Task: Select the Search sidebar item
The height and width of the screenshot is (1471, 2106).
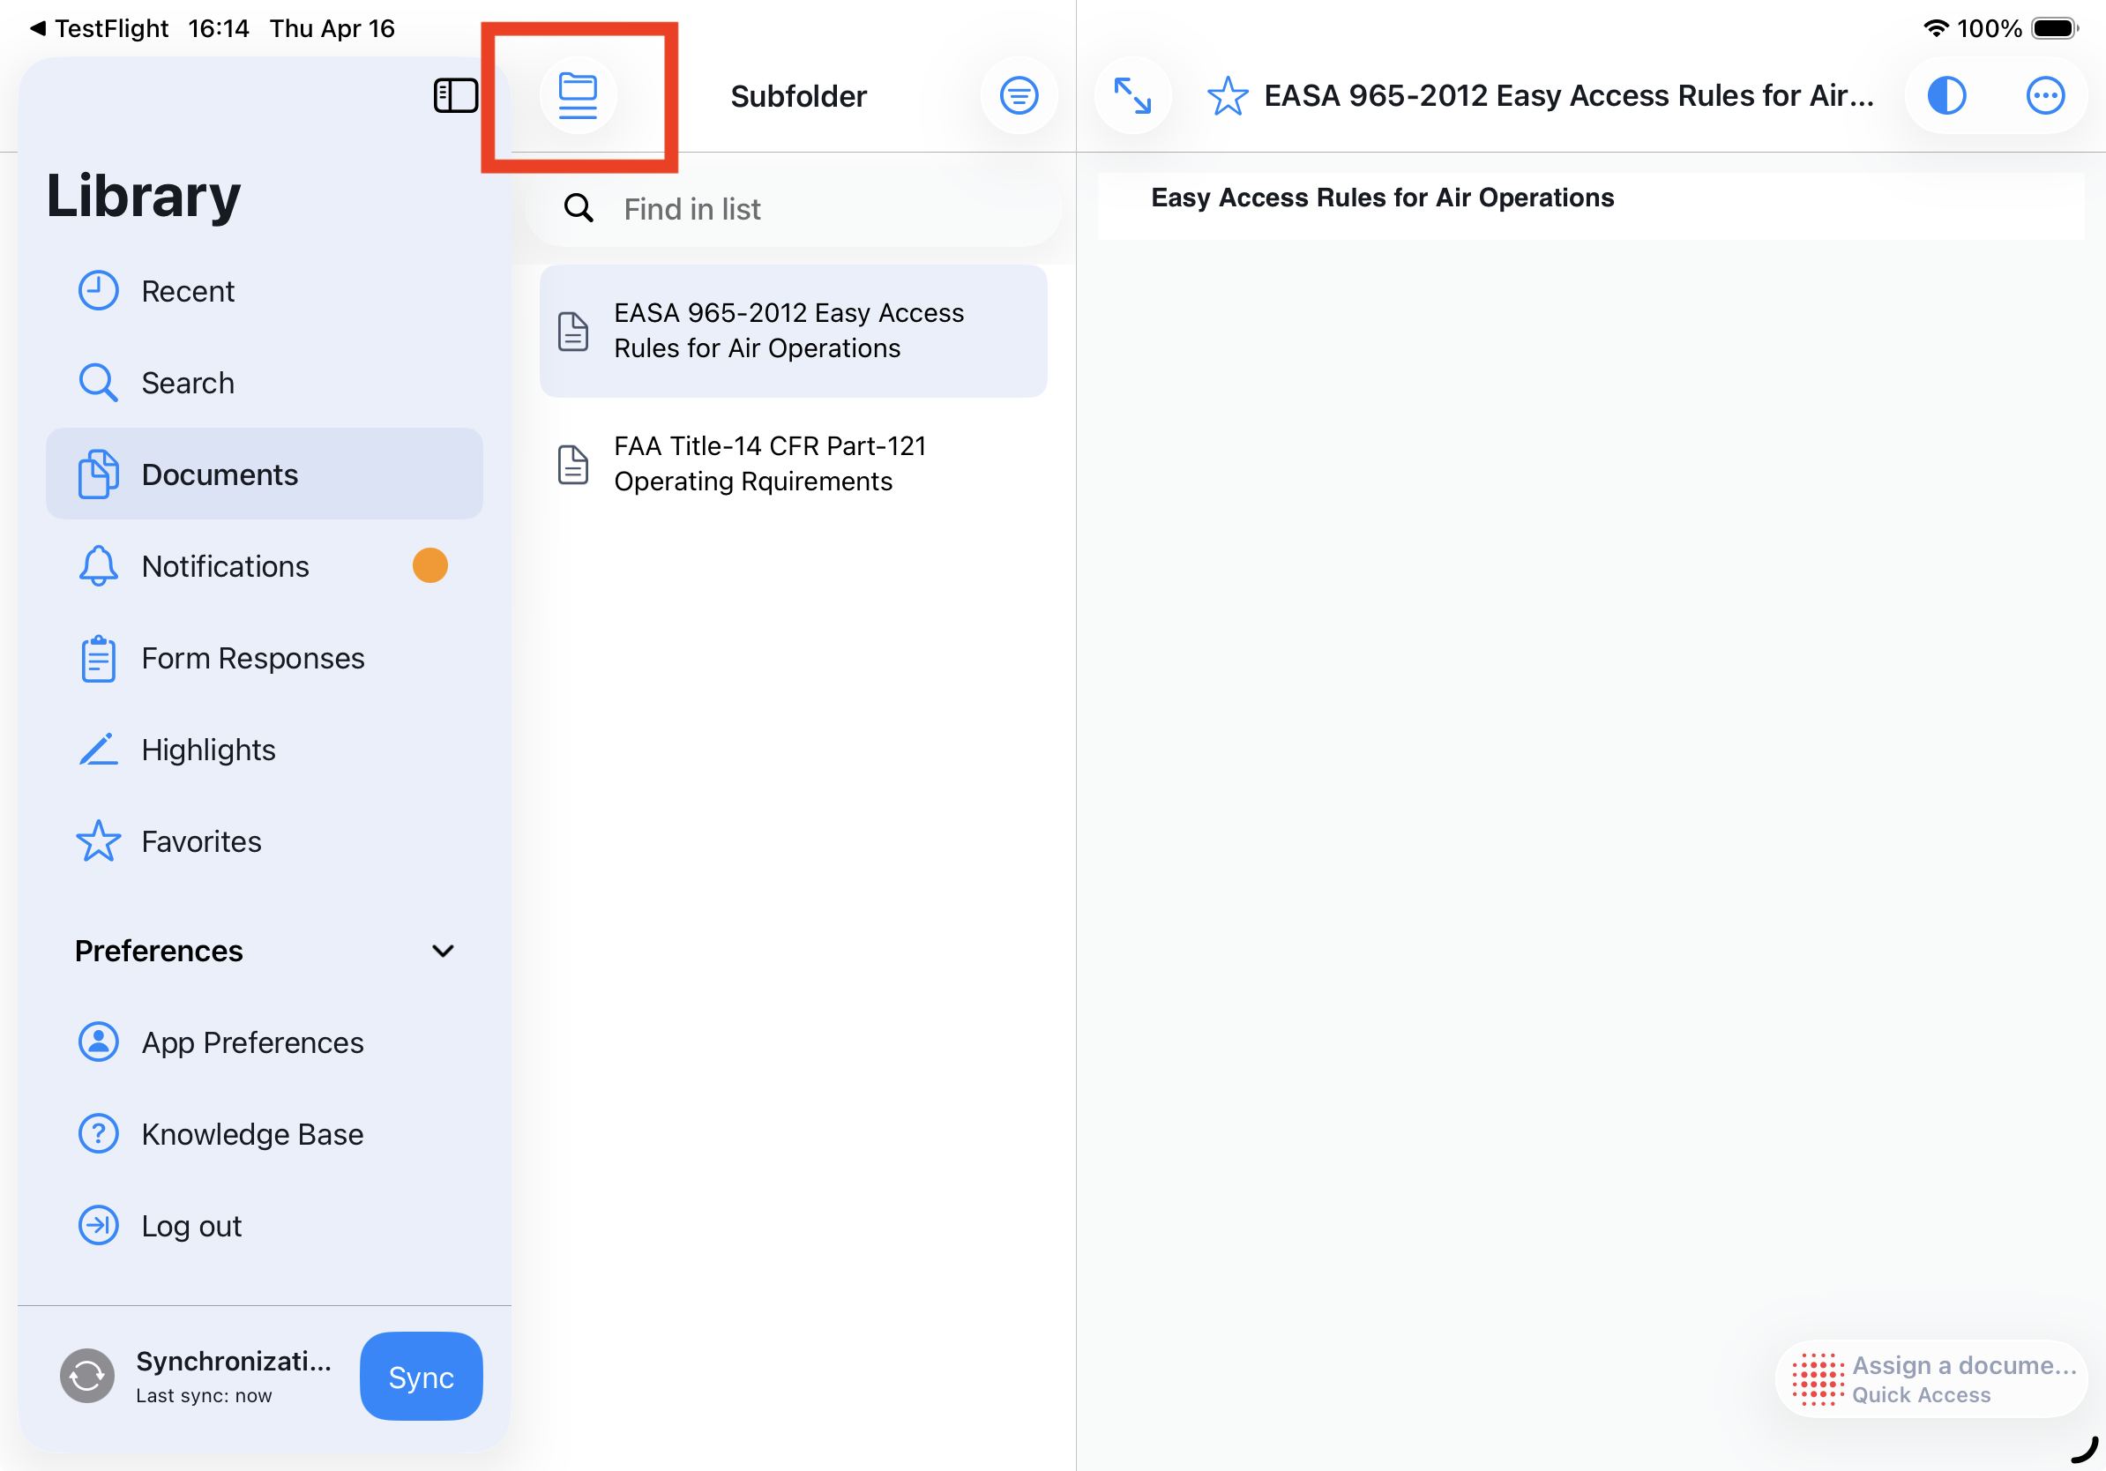Action: coord(187,384)
